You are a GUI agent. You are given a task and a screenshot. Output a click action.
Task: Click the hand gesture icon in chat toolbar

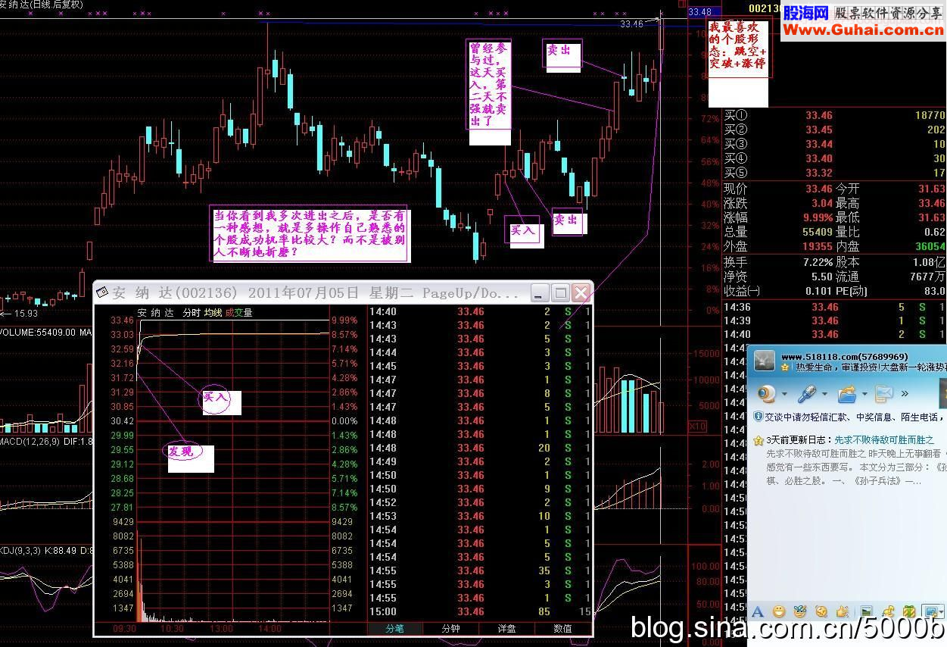843,612
